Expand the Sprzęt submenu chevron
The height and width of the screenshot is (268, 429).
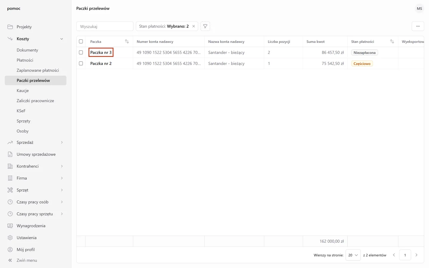(x=62, y=190)
